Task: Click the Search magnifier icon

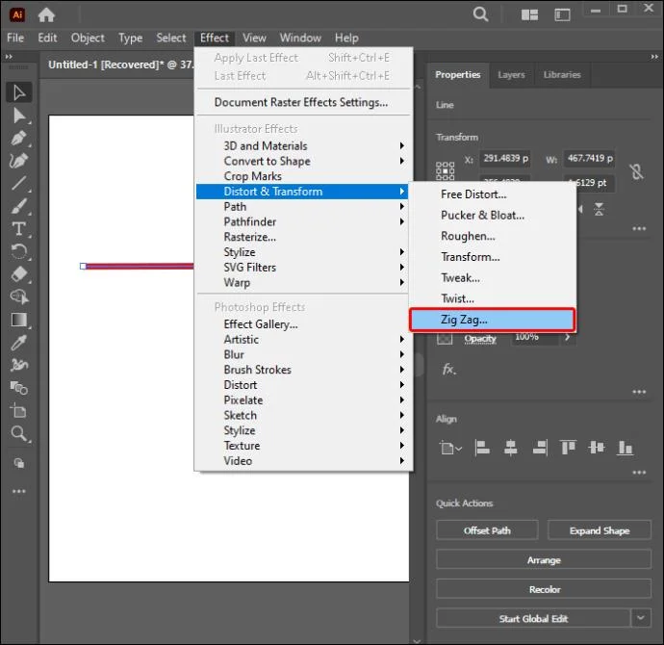Action: pyautogui.click(x=480, y=14)
